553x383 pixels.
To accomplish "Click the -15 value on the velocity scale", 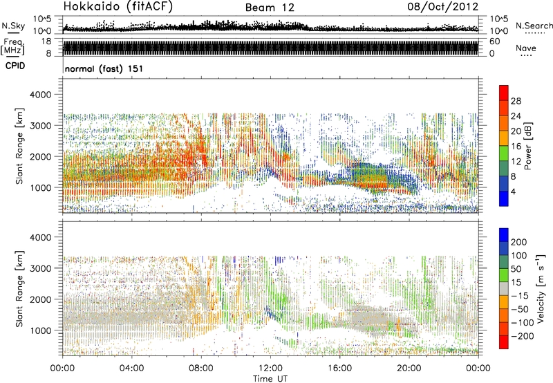I will click(x=520, y=296).
